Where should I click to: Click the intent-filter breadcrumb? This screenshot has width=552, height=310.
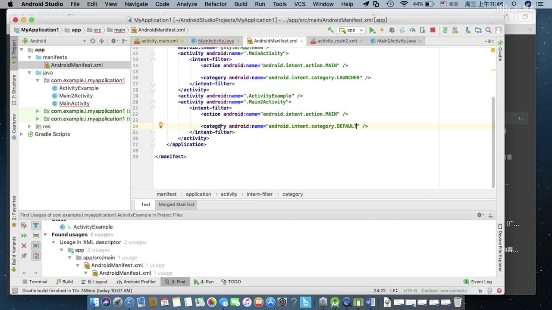pos(259,194)
